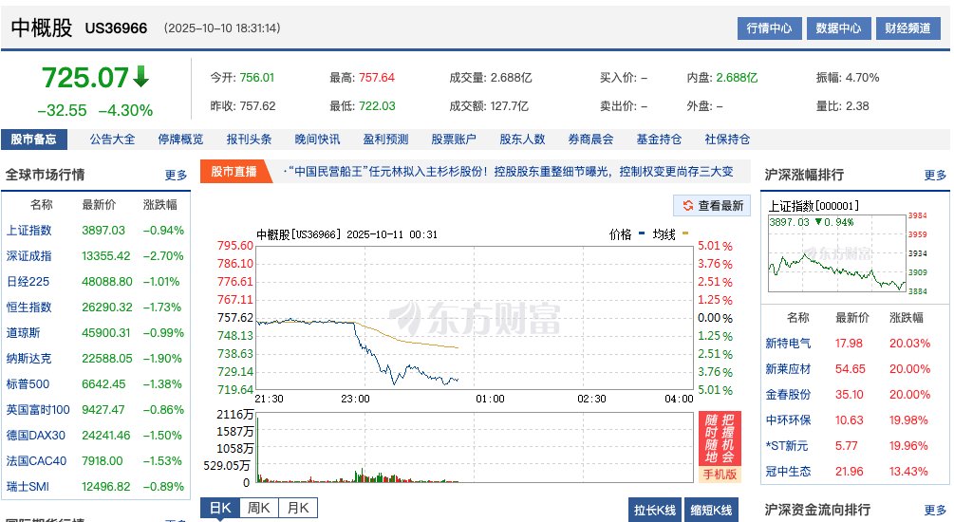This screenshot has width=954, height=522.
Task: Open 瑞士SMI index link
Action: (28, 486)
